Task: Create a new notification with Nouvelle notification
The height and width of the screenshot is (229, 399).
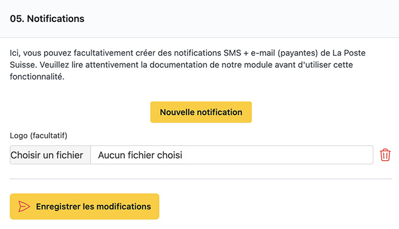Action: tap(201, 112)
